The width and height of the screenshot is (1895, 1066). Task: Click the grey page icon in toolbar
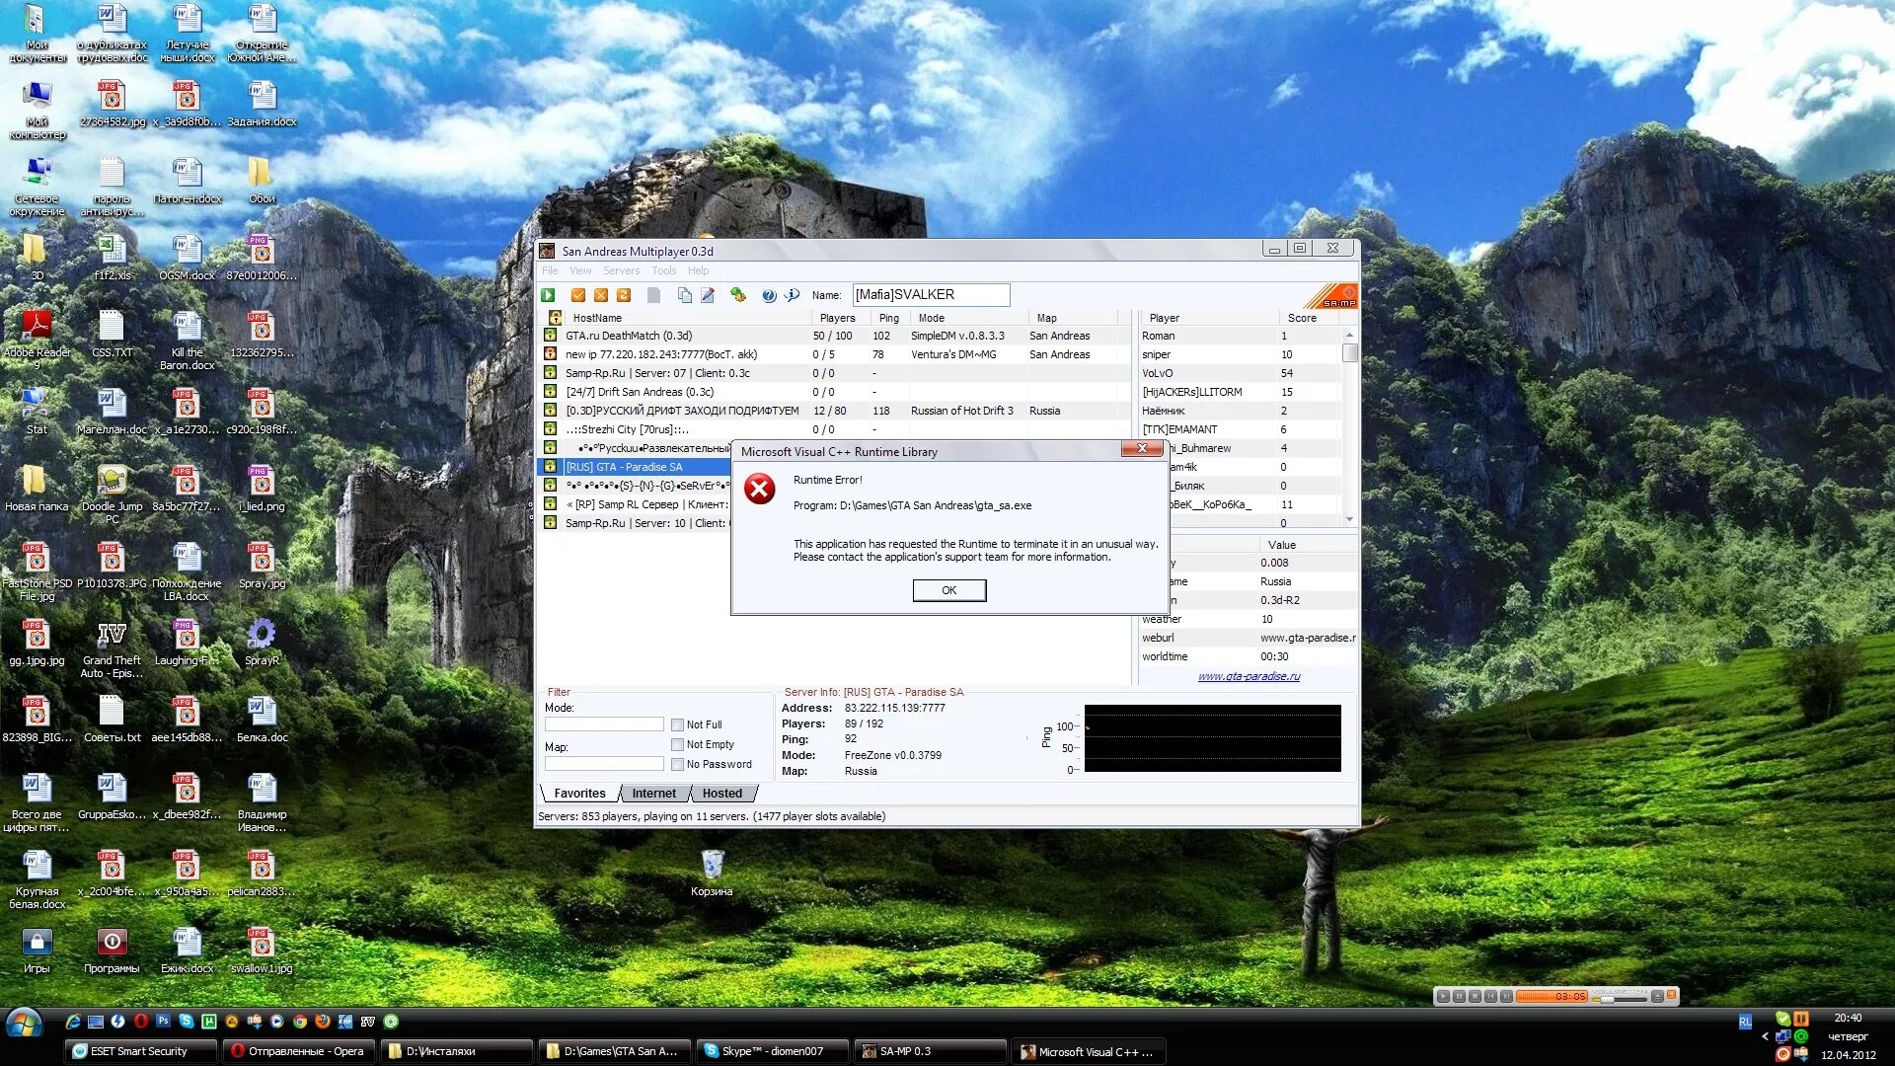point(653,295)
